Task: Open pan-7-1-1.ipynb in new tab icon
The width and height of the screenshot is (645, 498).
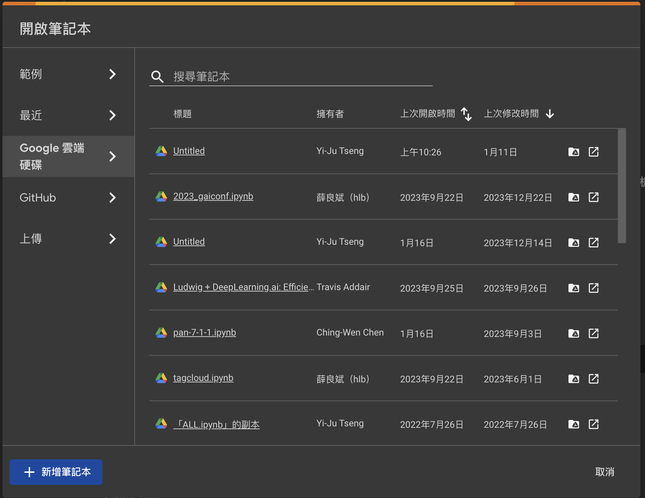Action: tap(593, 333)
